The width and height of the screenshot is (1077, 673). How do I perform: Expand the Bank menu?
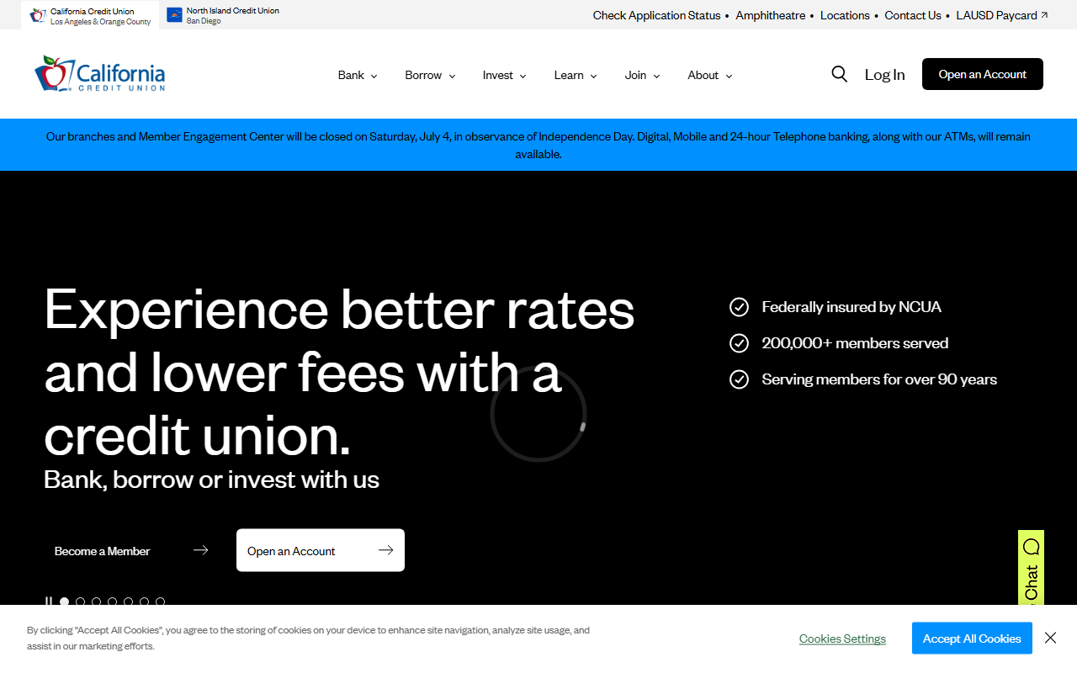point(358,75)
